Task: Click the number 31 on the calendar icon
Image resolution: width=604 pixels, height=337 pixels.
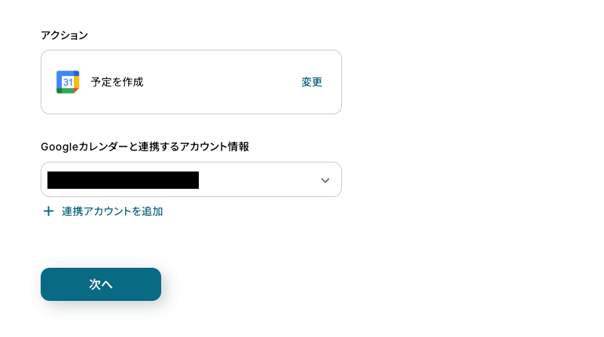Action: coord(67,81)
